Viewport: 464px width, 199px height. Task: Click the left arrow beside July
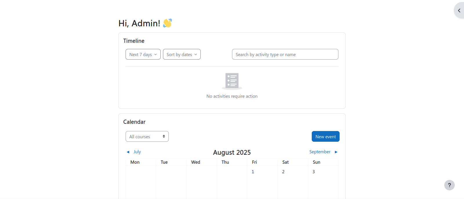(128, 152)
